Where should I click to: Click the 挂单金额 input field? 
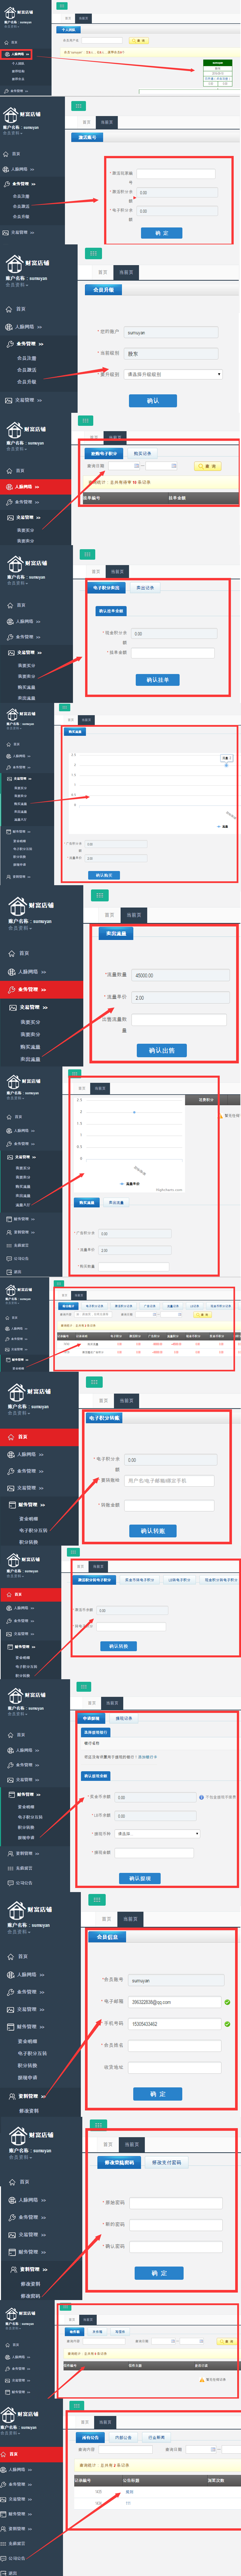pos(173,653)
